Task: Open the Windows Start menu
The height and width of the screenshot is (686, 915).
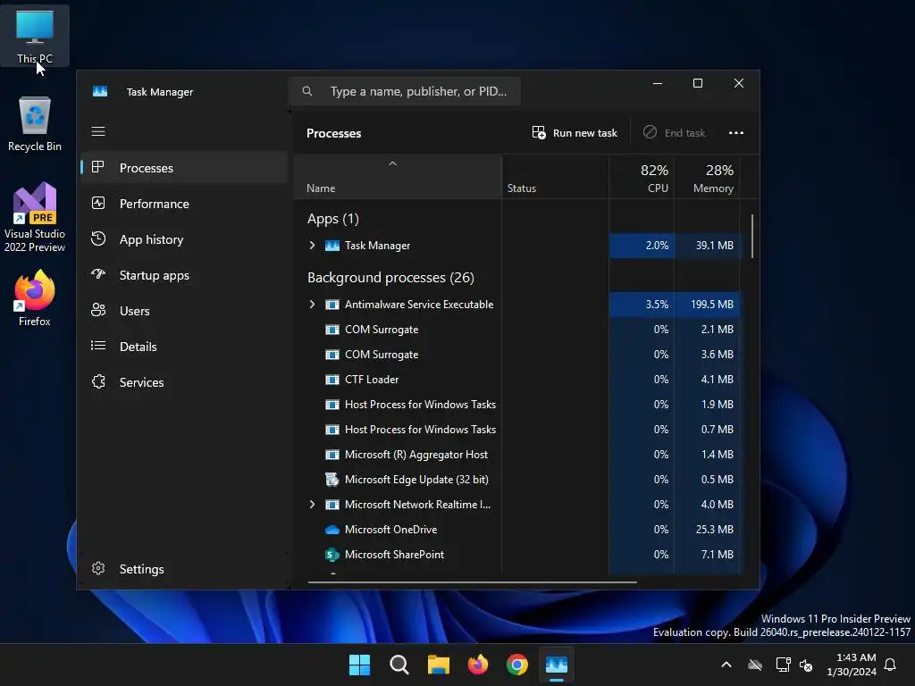Action: (x=359, y=665)
